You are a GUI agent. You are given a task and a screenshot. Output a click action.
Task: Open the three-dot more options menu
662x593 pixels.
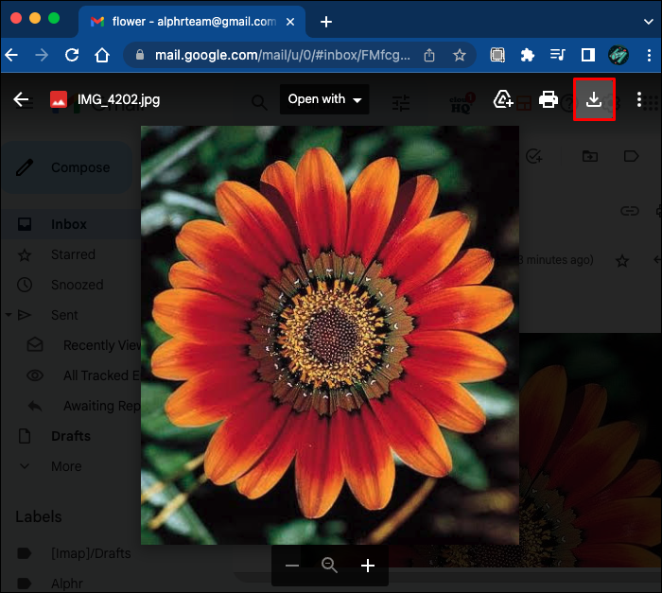point(640,99)
